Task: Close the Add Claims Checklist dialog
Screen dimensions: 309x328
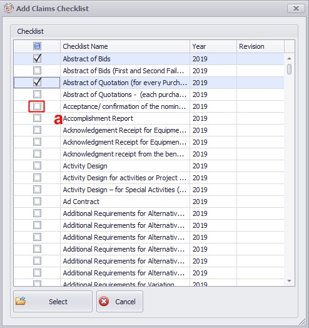Action: (296, 8)
